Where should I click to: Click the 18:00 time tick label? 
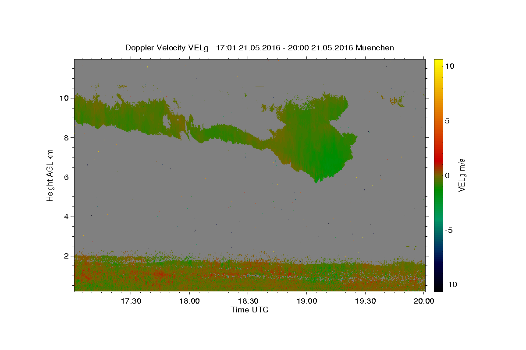[x=189, y=301]
